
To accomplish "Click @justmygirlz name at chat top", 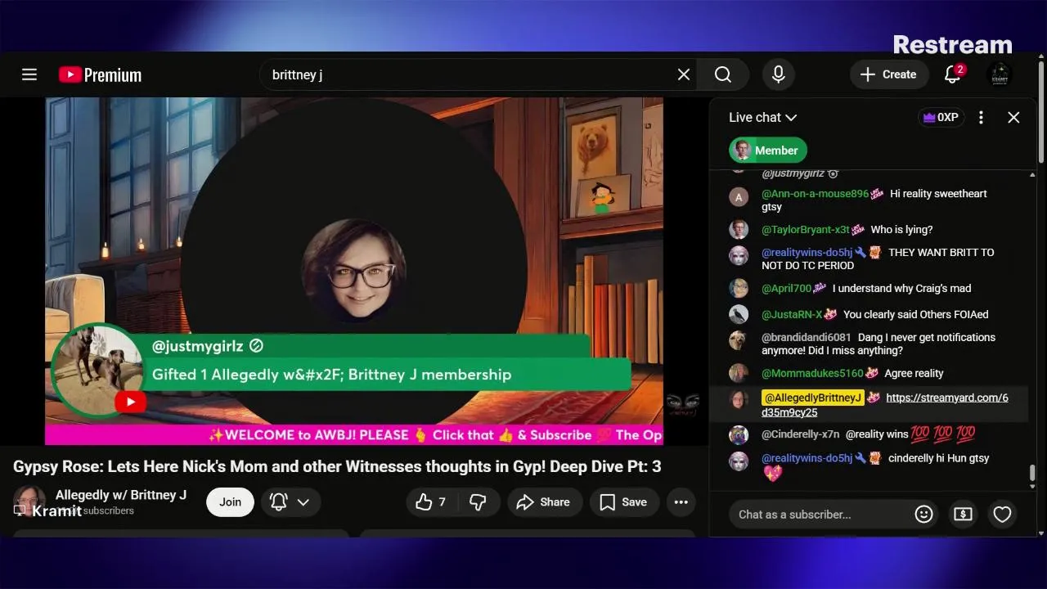I will click(x=793, y=173).
